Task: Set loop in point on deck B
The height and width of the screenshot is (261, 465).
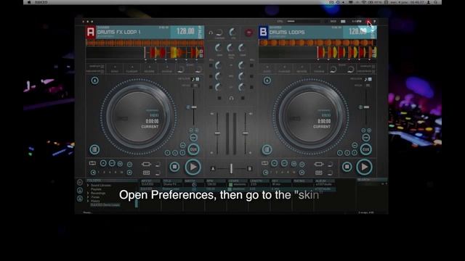Action: tap(275, 163)
